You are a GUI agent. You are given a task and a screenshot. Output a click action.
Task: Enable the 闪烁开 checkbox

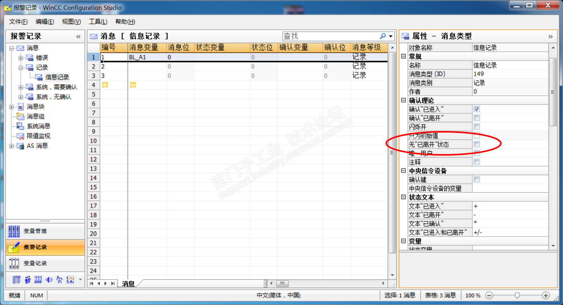click(477, 127)
